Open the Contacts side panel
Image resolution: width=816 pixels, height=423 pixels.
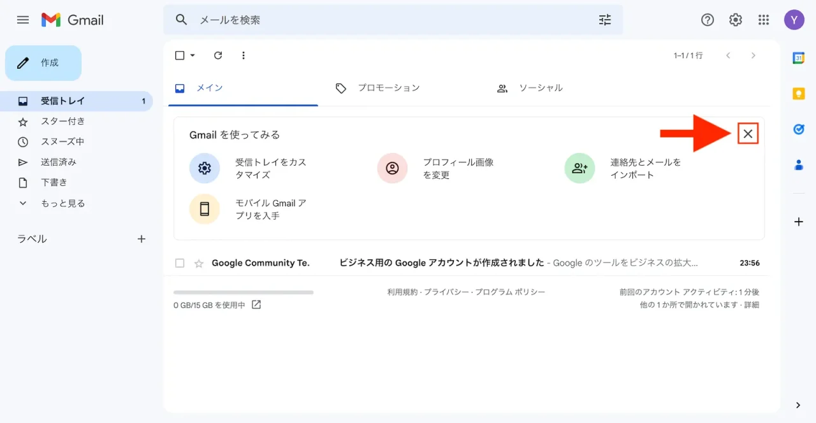[x=798, y=165]
